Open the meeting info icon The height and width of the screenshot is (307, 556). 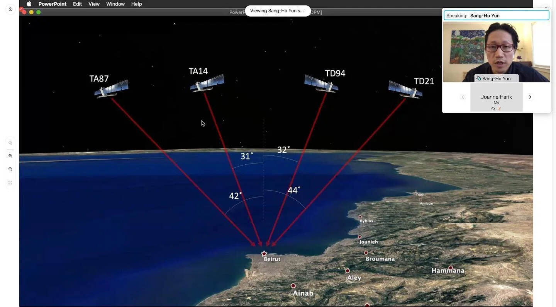(10, 9)
